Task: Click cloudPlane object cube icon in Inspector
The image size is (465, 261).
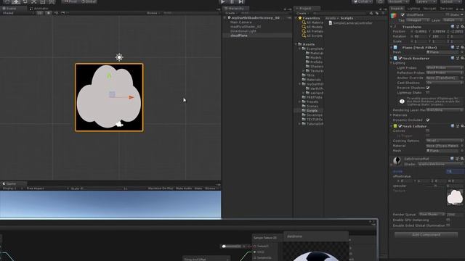Action: [x=394, y=16]
